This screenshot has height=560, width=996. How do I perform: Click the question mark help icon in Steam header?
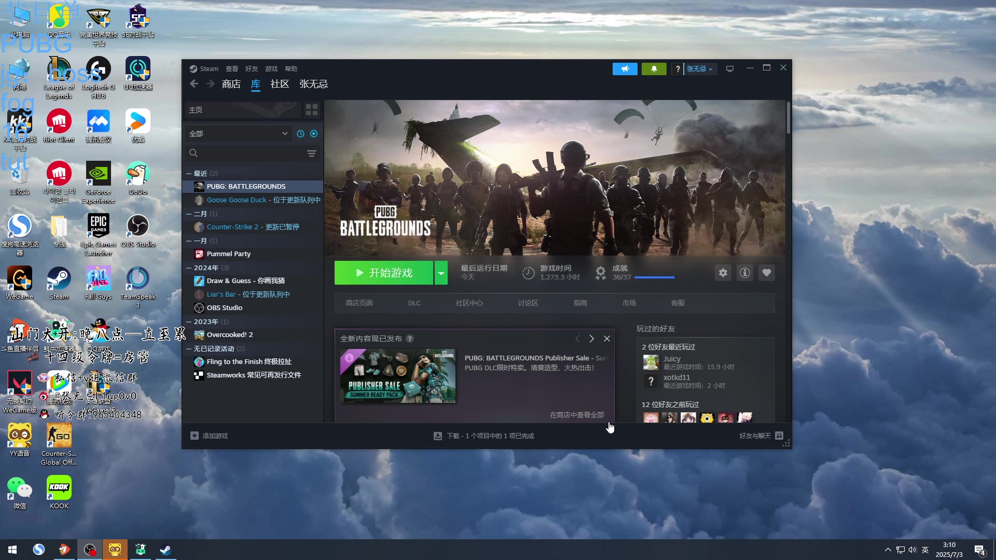677,69
